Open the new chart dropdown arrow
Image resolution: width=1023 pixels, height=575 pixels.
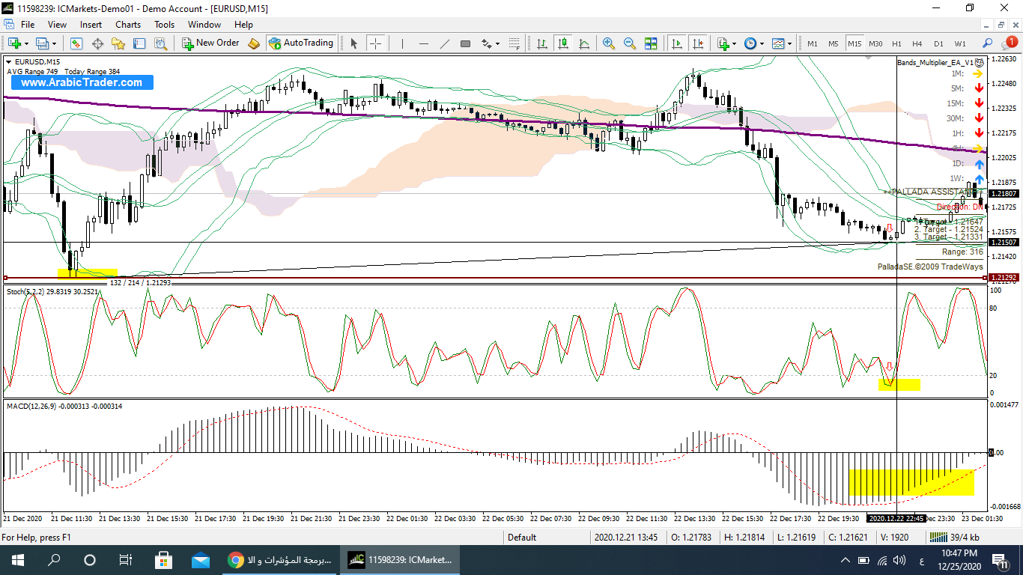point(25,43)
